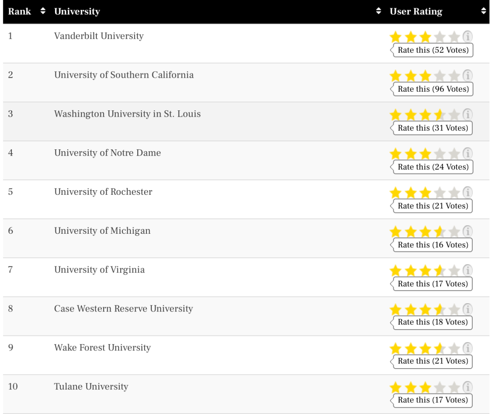Screen dimensions: 491x414
Task: Click the User Rating header label
Action: [416, 12]
